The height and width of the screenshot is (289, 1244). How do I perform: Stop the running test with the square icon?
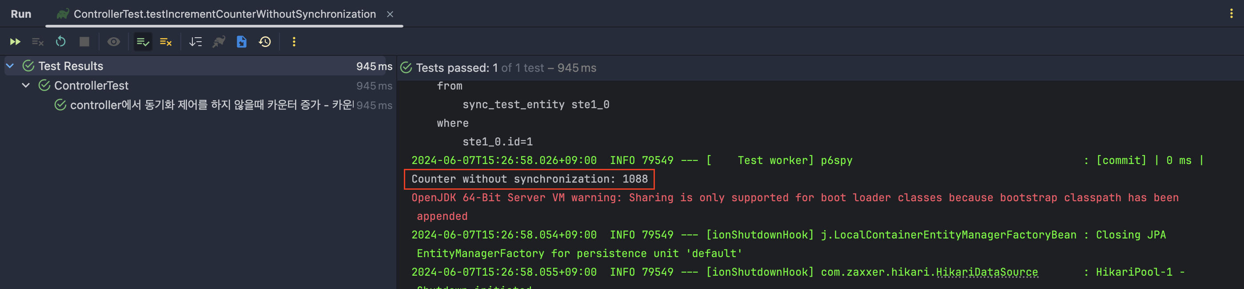(84, 42)
